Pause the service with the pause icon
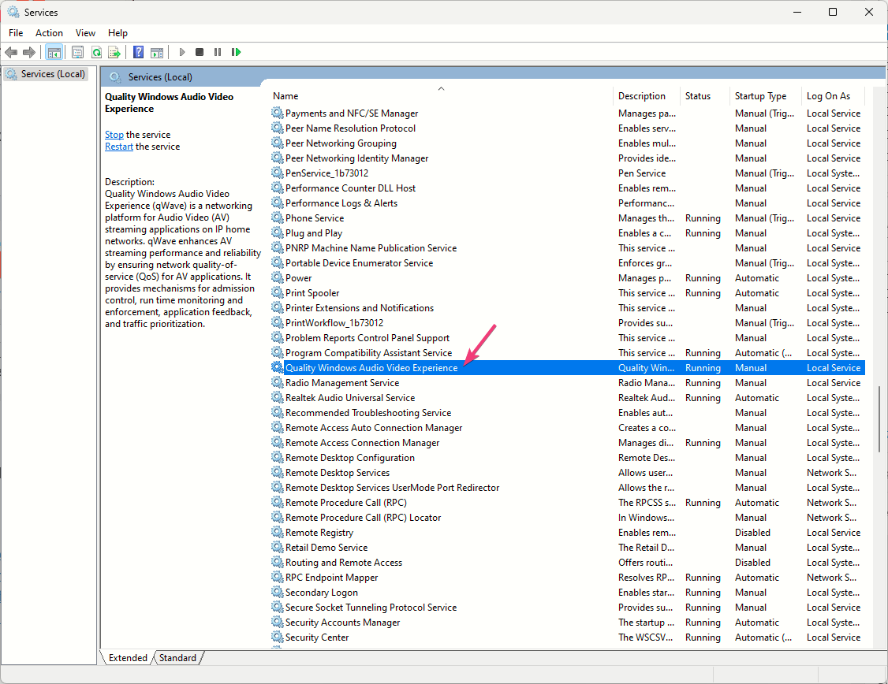This screenshot has width=888, height=684. [218, 52]
